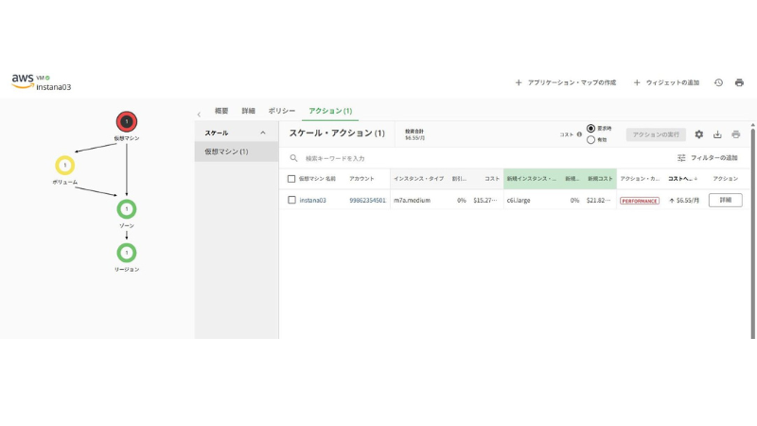Click the cost info icon next to コスト
The image size is (757, 426).
(x=579, y=134)
